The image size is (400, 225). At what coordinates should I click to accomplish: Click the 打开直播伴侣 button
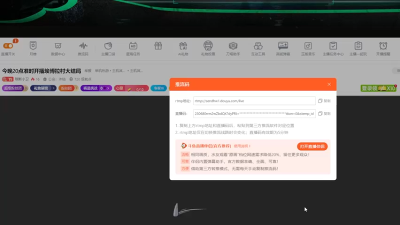click(x=312, y=146)
